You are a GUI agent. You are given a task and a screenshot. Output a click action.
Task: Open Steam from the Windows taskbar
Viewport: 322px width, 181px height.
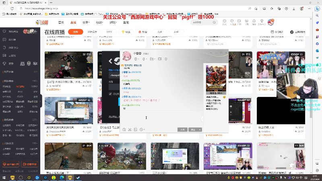coord(78,177)
